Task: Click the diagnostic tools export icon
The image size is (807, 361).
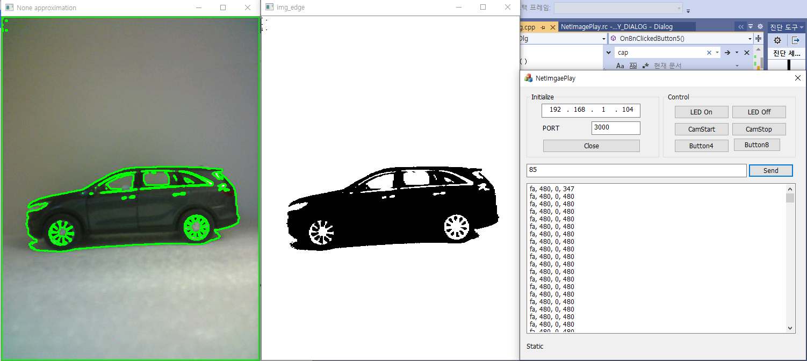Action: (796, 40)
